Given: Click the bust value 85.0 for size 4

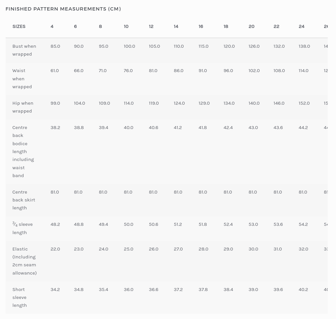Looking at the screenshot, I should pos(55,46).
